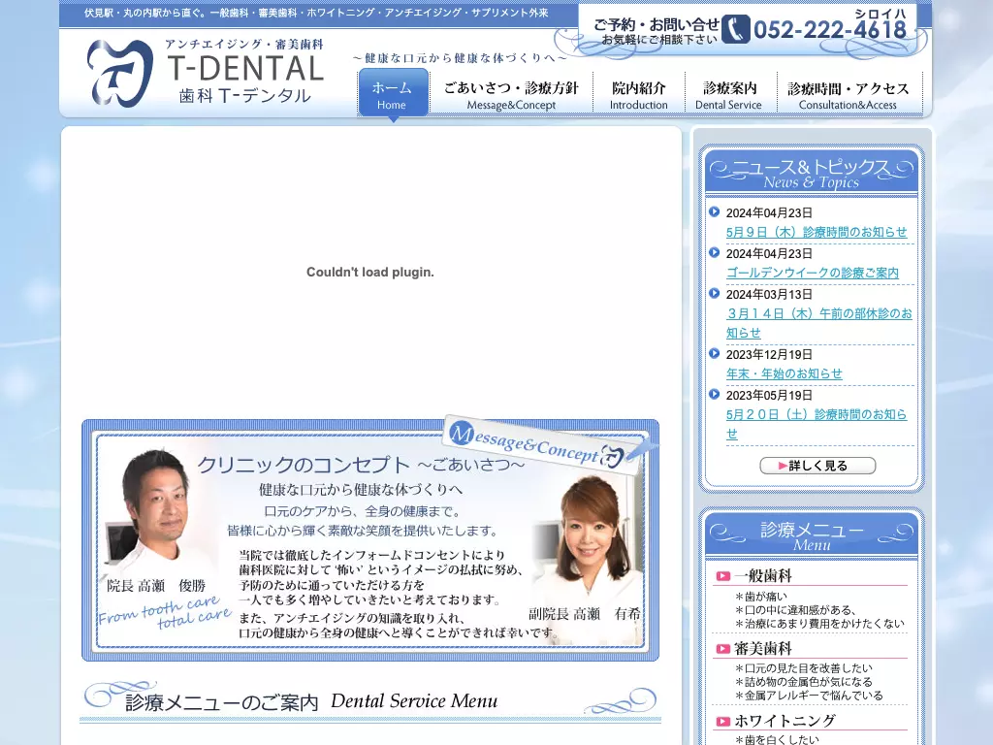Click the text ＊金属アレルギーで悩んでいる
Viewport: 993px width, 745px height.
click(x=809, y=696)
